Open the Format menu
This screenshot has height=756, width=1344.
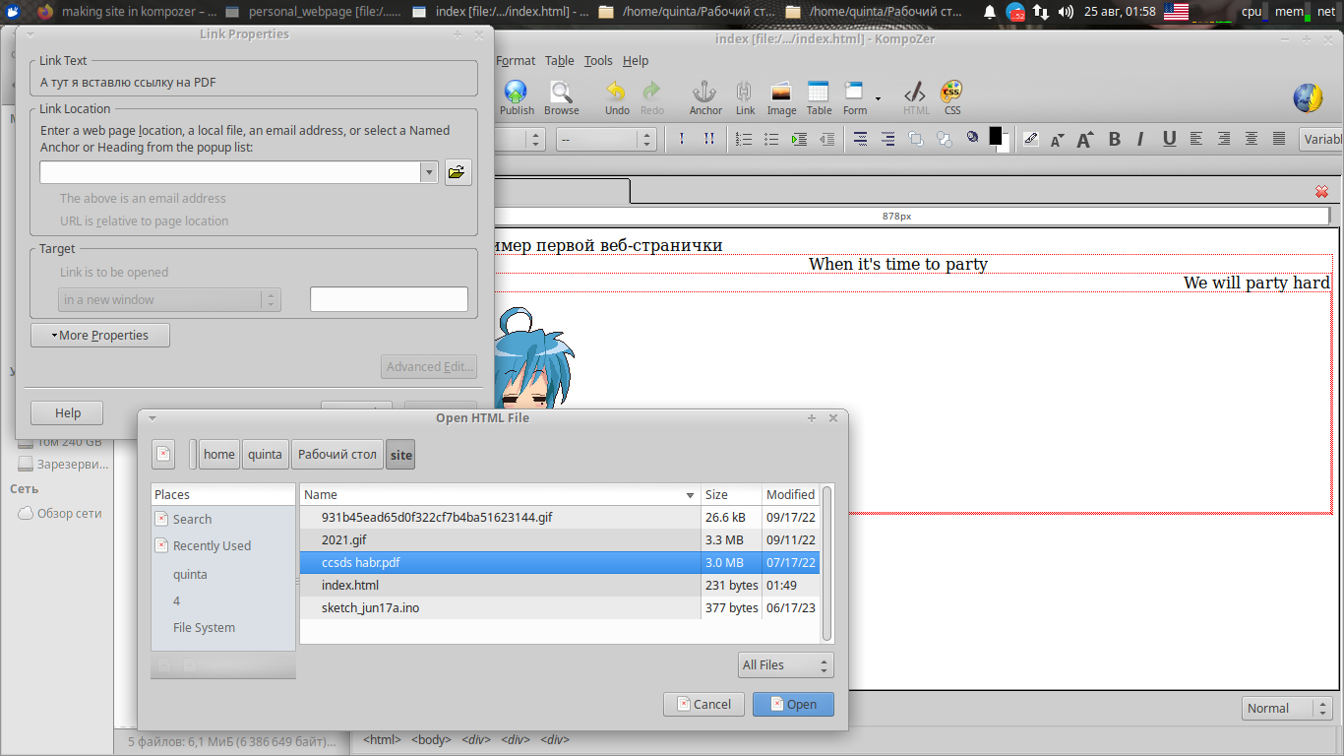tap(516, 60)
